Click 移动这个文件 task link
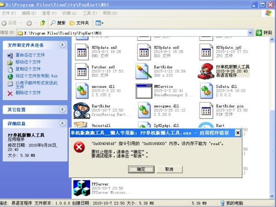Image resolution: width=276 pixels, height=207 pixels. [28, 62]
